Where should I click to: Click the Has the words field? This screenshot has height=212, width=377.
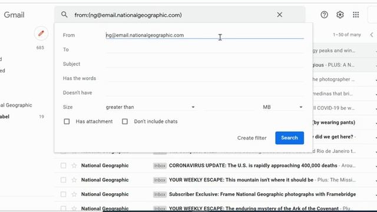point(204,78)
